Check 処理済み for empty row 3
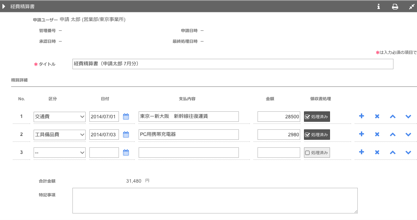417x220 pixels. [317, 153]
